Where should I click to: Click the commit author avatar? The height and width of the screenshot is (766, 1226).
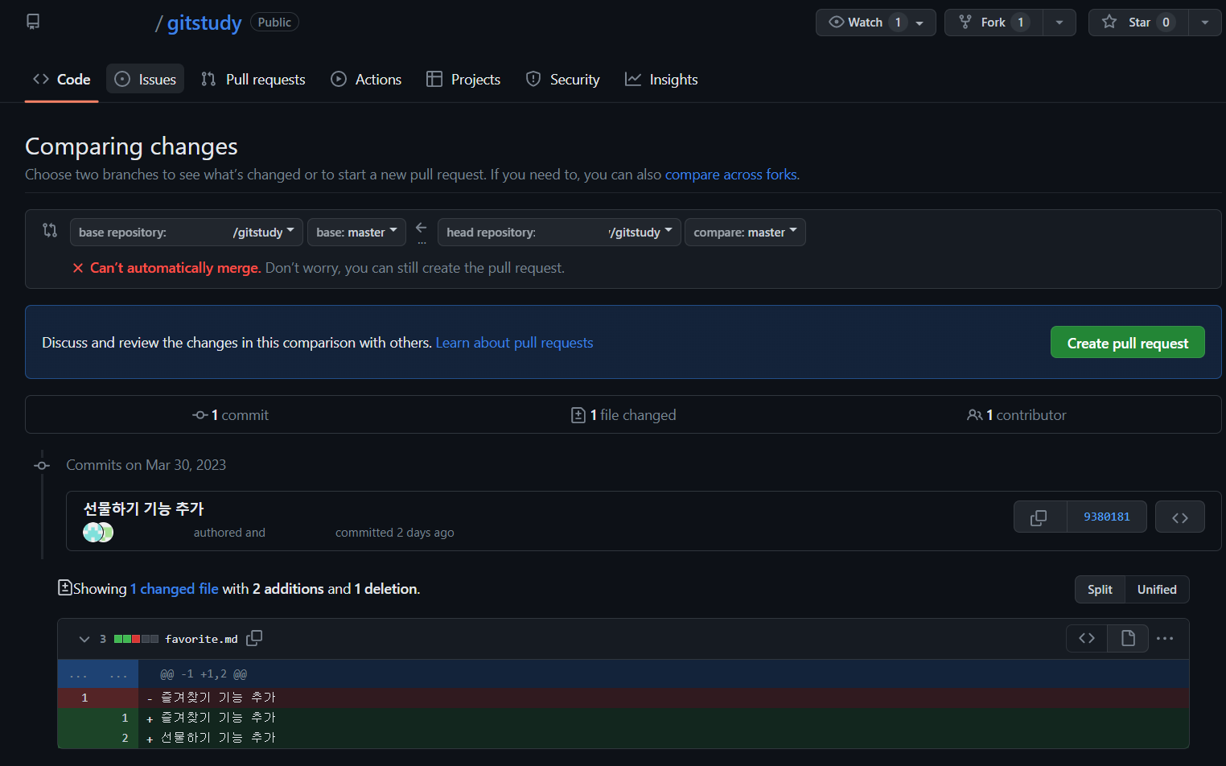tap(93, 532)
